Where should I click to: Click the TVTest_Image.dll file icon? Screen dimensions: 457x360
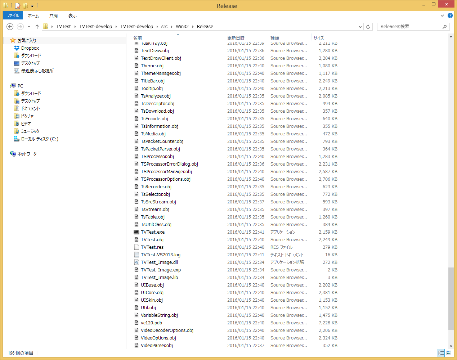(x=136, y=262)
